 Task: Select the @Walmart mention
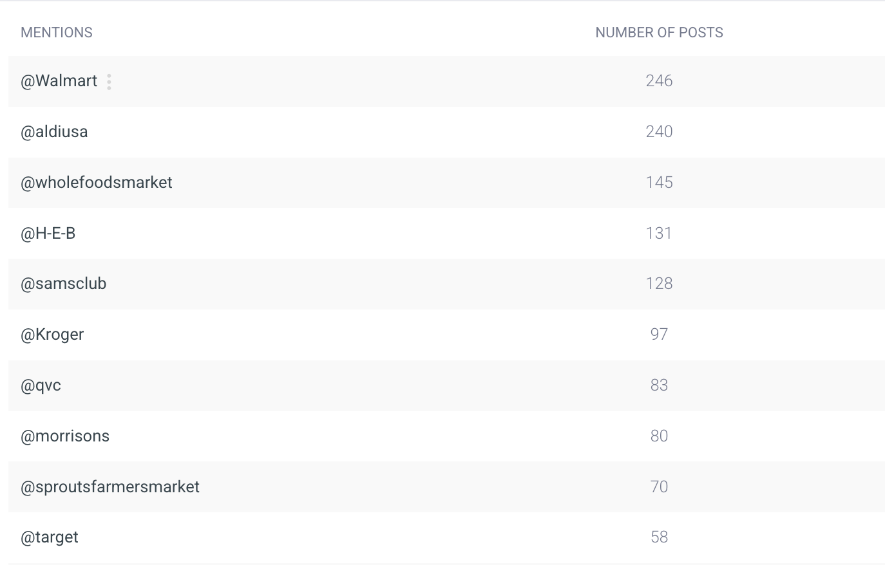pyautogui.click(x=59, y=81)
